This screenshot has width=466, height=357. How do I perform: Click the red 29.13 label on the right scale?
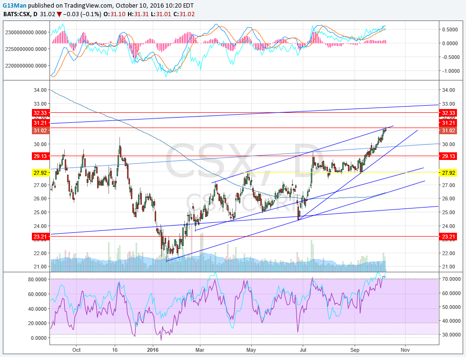[x=448, y=156]
